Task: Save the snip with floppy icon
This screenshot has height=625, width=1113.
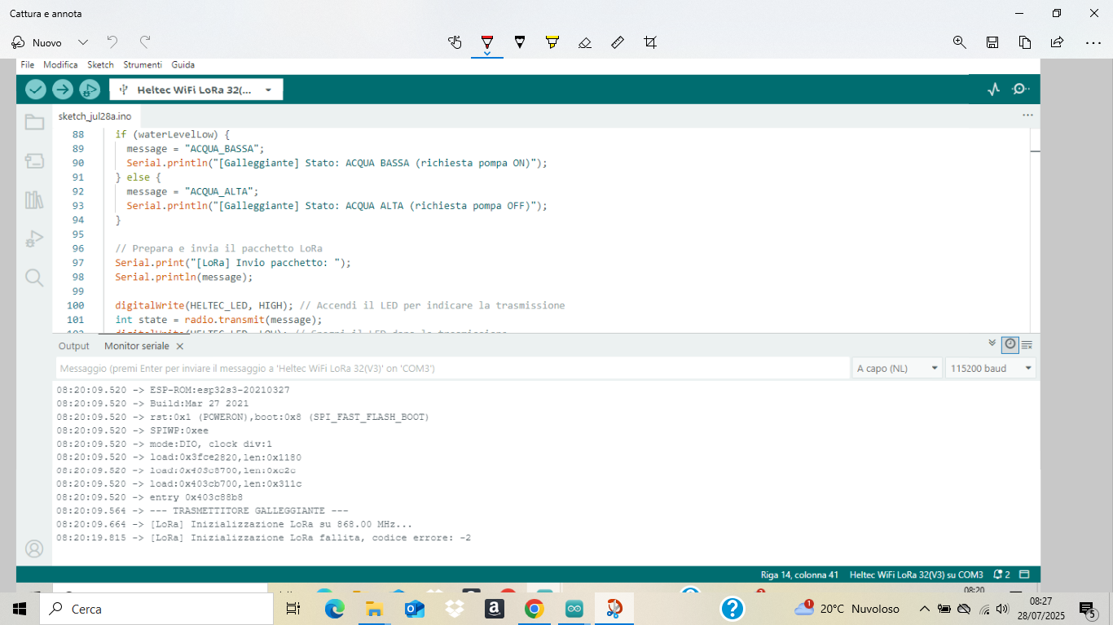Action: [x=992, y=42]
